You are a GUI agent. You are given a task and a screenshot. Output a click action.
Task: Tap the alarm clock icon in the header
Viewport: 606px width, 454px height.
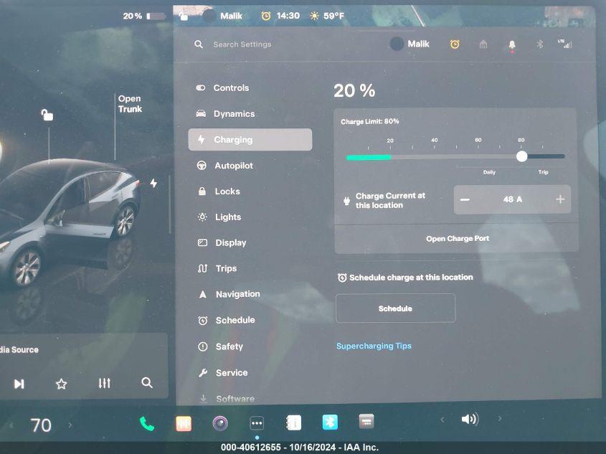point(455,44)
